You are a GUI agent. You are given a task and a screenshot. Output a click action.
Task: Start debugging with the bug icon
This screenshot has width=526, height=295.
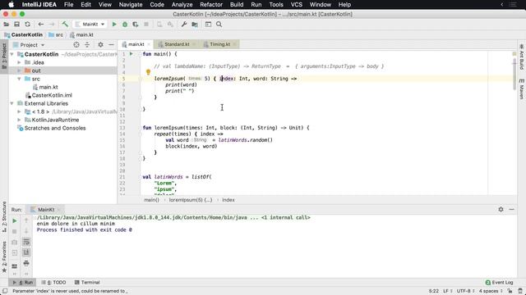pyautogui.click(x=125, y=25)
